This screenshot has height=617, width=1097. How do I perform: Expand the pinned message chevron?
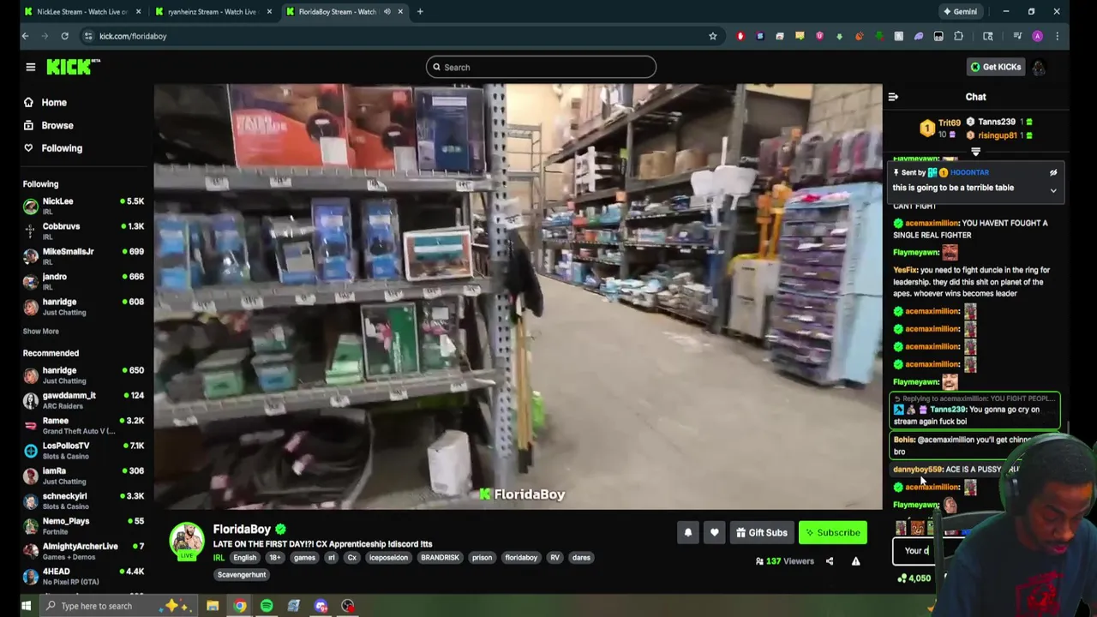coord(1053,190)
